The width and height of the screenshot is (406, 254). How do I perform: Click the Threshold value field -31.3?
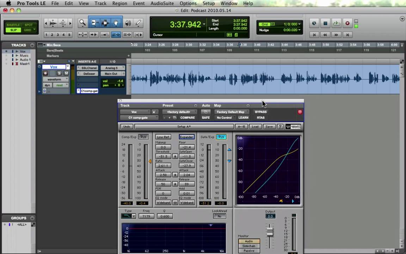tap(164, 156)
